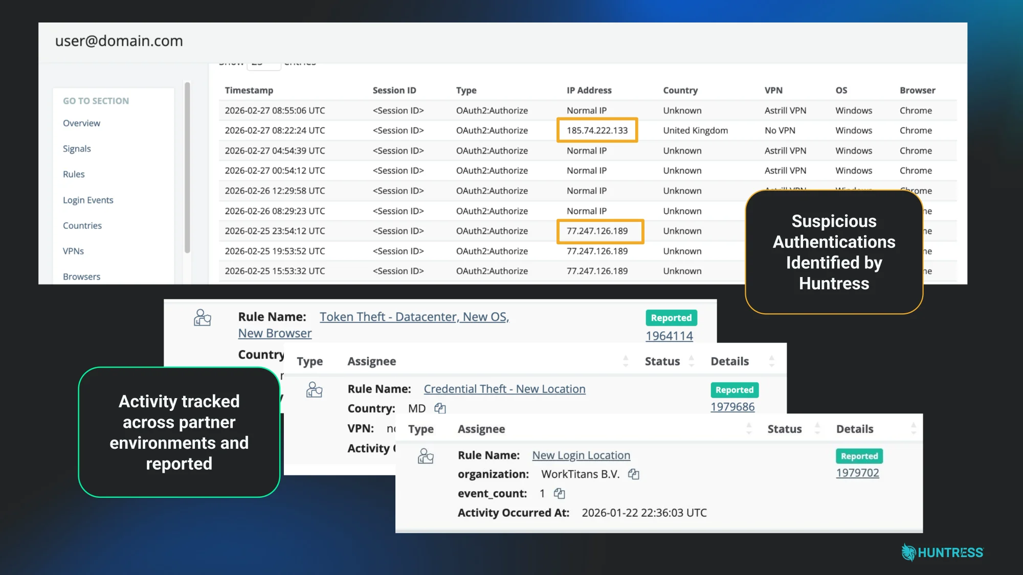Click the VPN column header
This screenshot has height=575, width=1023.
[x=773, y=90]
